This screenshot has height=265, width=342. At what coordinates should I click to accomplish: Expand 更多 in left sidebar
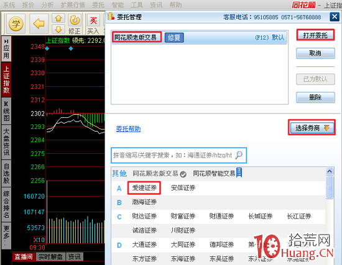click(x=6, y=236)
